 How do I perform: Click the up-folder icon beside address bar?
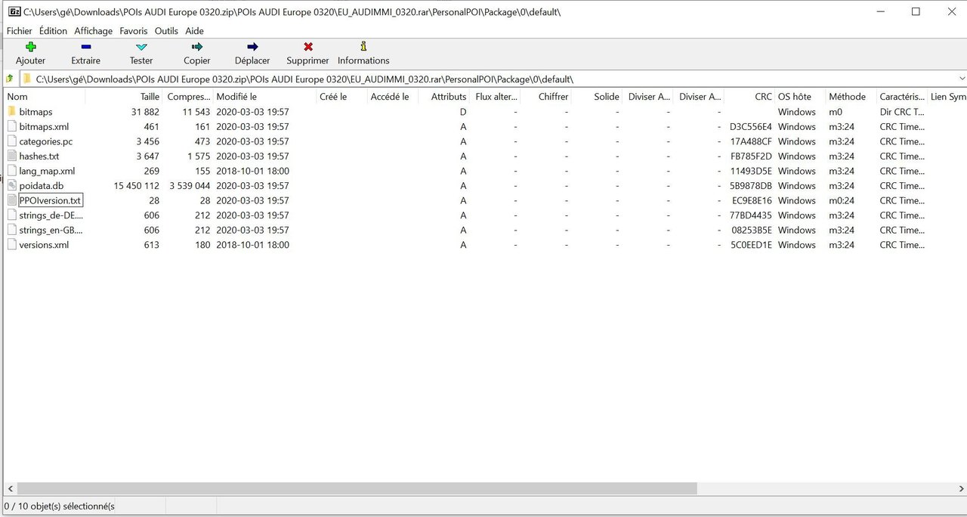[9, 79]
